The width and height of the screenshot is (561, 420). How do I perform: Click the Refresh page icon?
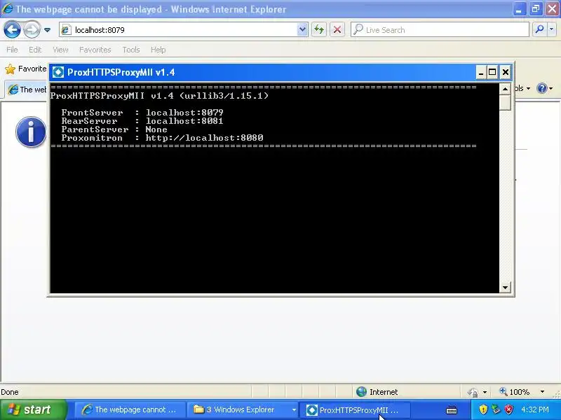[x=319, y=29]
